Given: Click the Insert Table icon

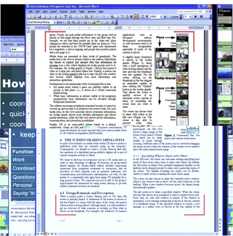Looking at the screenshot, I should (x=122, y=17).
